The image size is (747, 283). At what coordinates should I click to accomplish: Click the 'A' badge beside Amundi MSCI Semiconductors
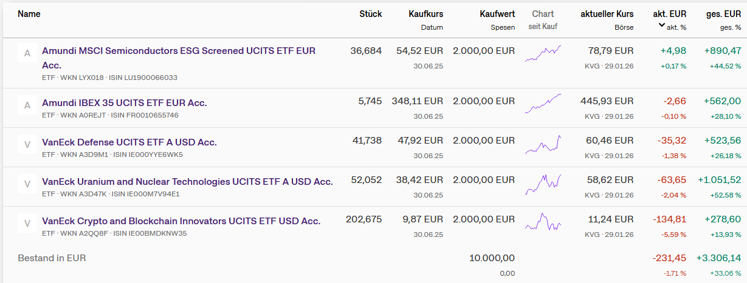27,54
